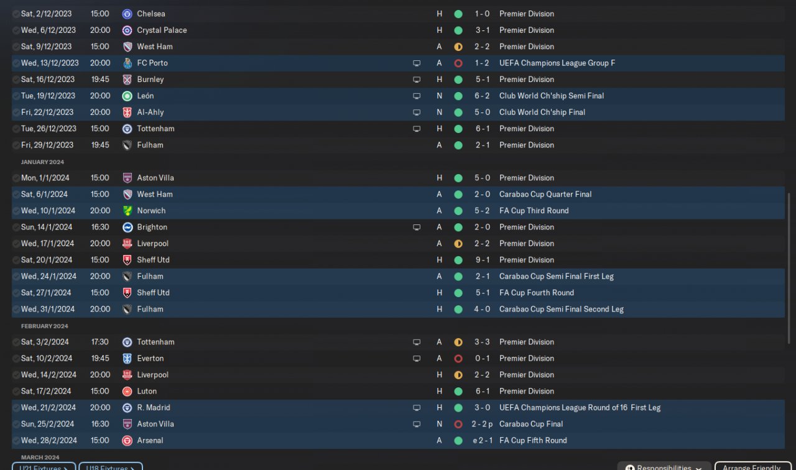The height and width of the screenshot is (470, 796).
Task: Open the Responsibilities dropdown
Action: 664,467
